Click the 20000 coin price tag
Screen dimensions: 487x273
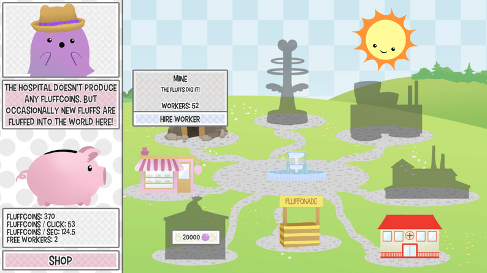(196, 237)
